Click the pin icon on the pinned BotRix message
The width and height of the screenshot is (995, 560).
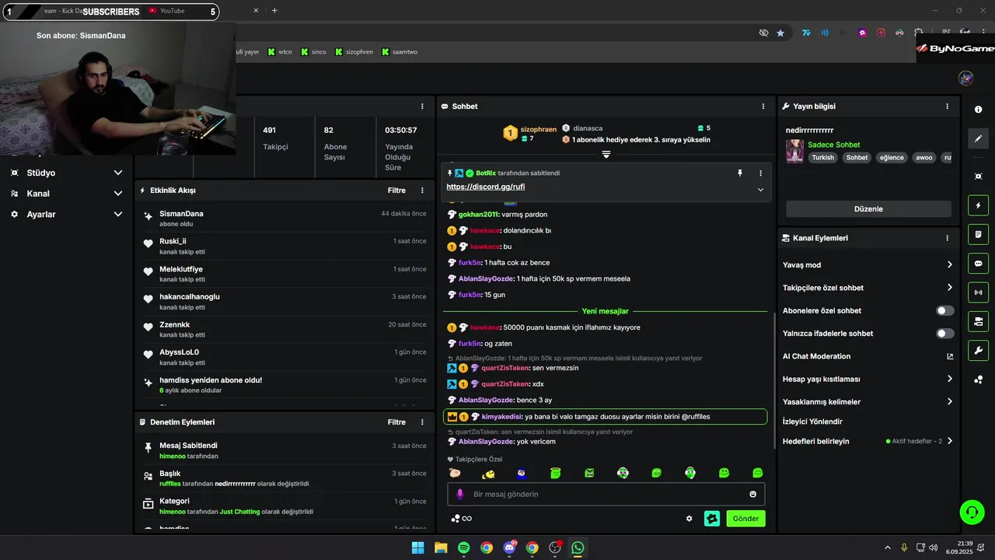click(740, 173)
